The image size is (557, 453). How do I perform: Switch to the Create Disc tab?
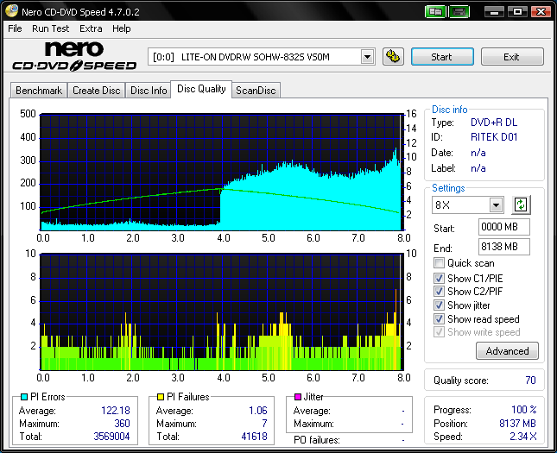coord(96,91)
